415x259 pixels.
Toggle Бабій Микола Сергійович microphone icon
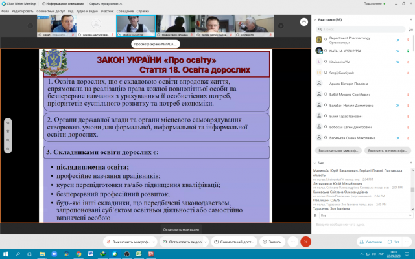[x=408, y=95]
